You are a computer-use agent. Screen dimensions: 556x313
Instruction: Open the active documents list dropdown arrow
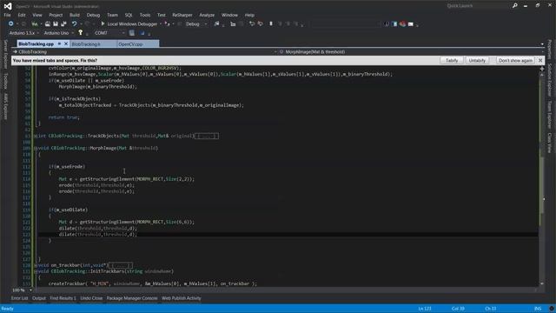542,44
